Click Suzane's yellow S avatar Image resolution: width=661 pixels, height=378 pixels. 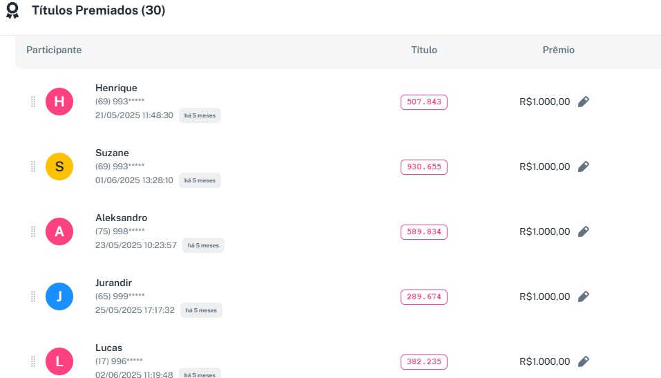(59, 167)
